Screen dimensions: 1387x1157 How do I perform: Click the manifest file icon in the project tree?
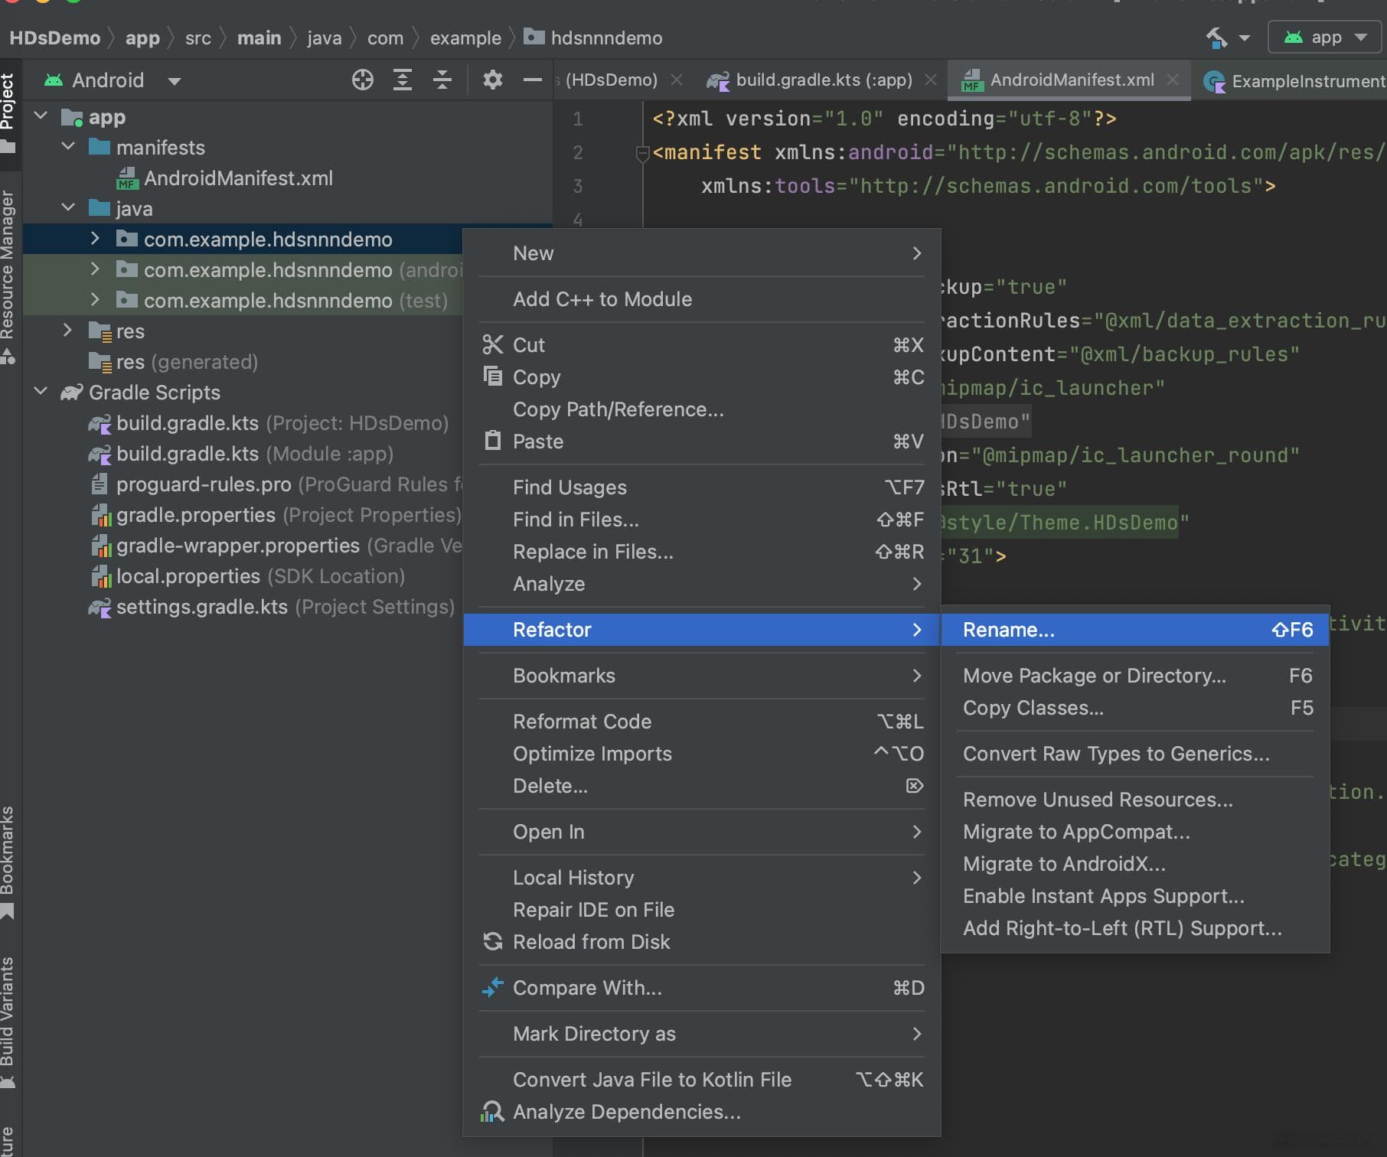(x=127, y=178)
